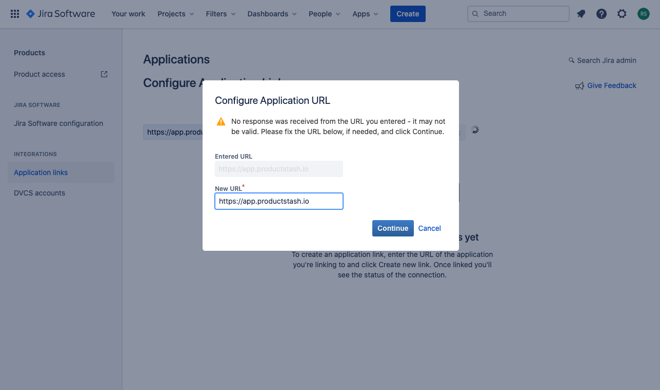
Task: Click into the New URL field
Action: (279, 201)
